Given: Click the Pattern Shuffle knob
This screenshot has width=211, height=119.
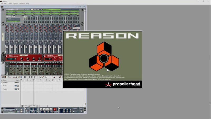Looking at the screenshot, I should tap(81, 111).
